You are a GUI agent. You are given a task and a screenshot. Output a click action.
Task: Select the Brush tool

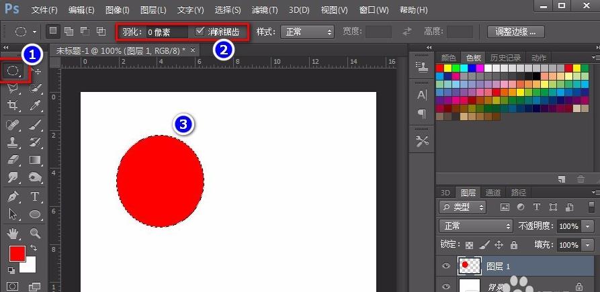coord(35,125)
